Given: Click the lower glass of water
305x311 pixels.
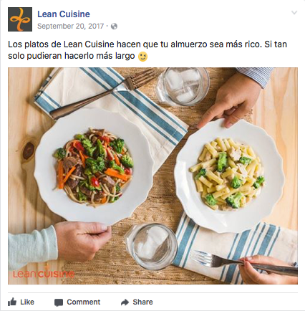Looking at the screenshot, I should 151,247.
